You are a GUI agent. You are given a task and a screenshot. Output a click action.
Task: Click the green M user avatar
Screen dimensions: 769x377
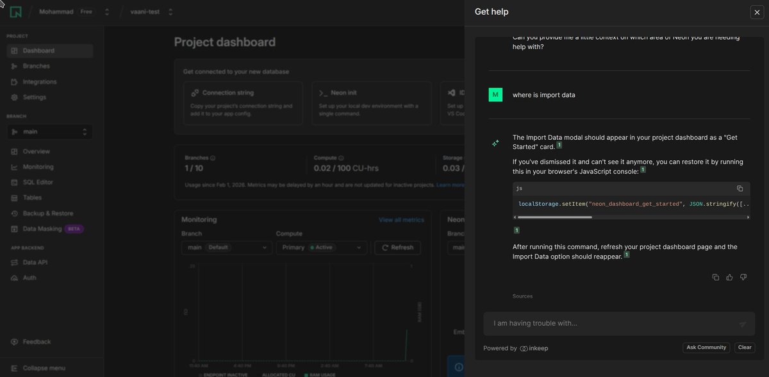point(495,95)
